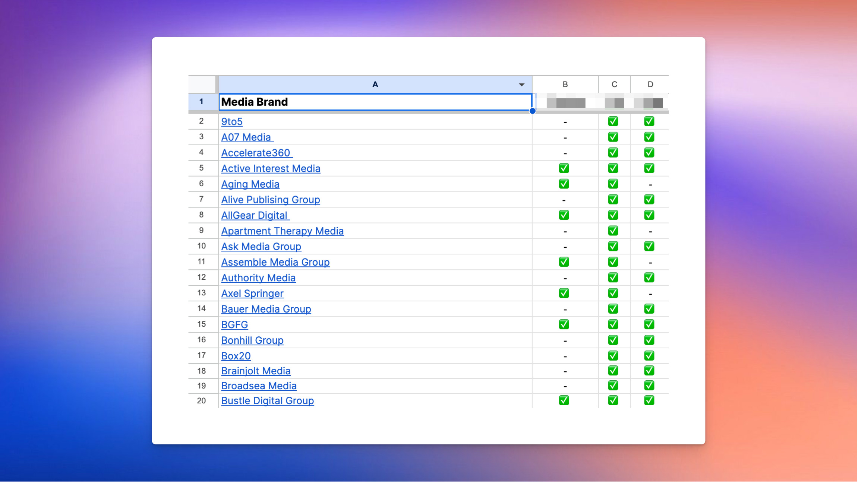This screenshot has width=858, height=482.
Task: Click the blue selection fill handle
Action: tap(532, 111)
